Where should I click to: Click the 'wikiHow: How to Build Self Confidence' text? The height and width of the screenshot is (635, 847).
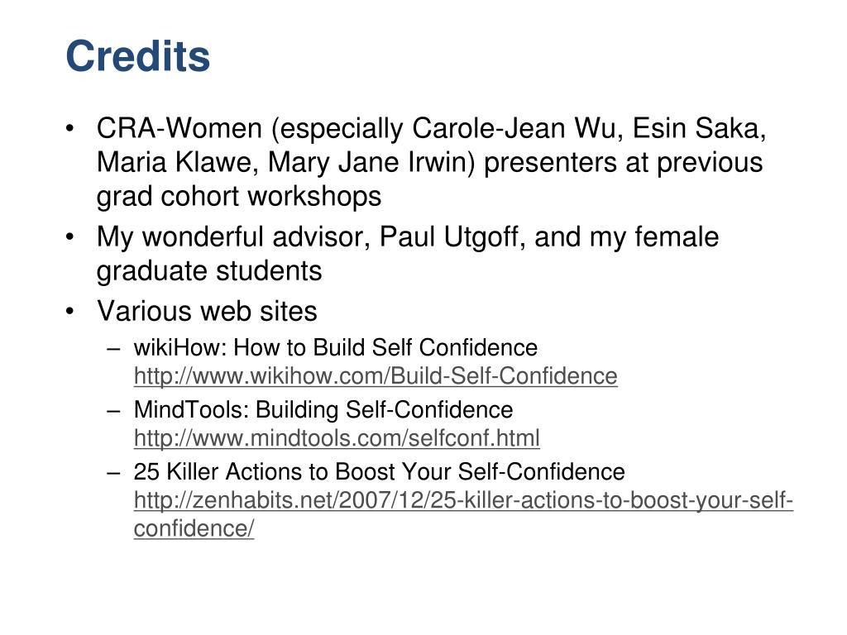click(x=336, y=347)
